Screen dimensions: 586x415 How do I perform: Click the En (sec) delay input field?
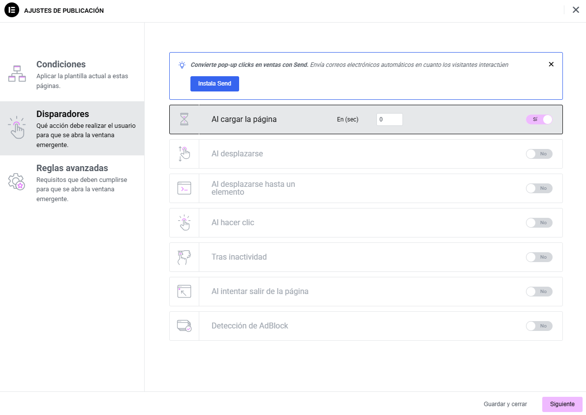(x=389, y=119)
